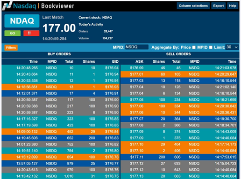The width and height of the screenshot is (241, 179).
Task: Click Orders count 28,447
Action: pos(108,31)
